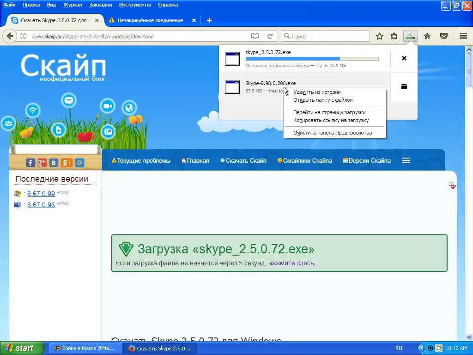
Task: Switch to the Незащищённое соединение tab
Action: (x=150, y=20)
